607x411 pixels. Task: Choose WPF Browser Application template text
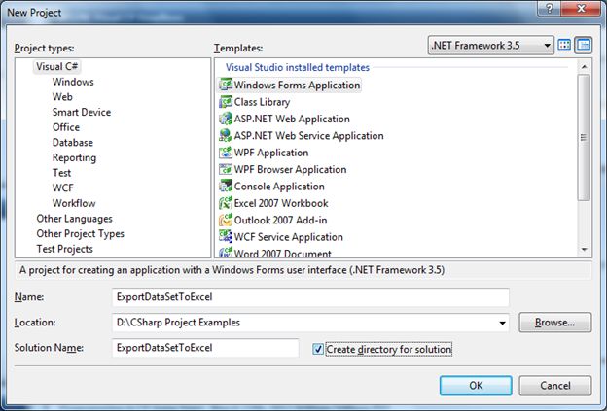tap(290, 169)
